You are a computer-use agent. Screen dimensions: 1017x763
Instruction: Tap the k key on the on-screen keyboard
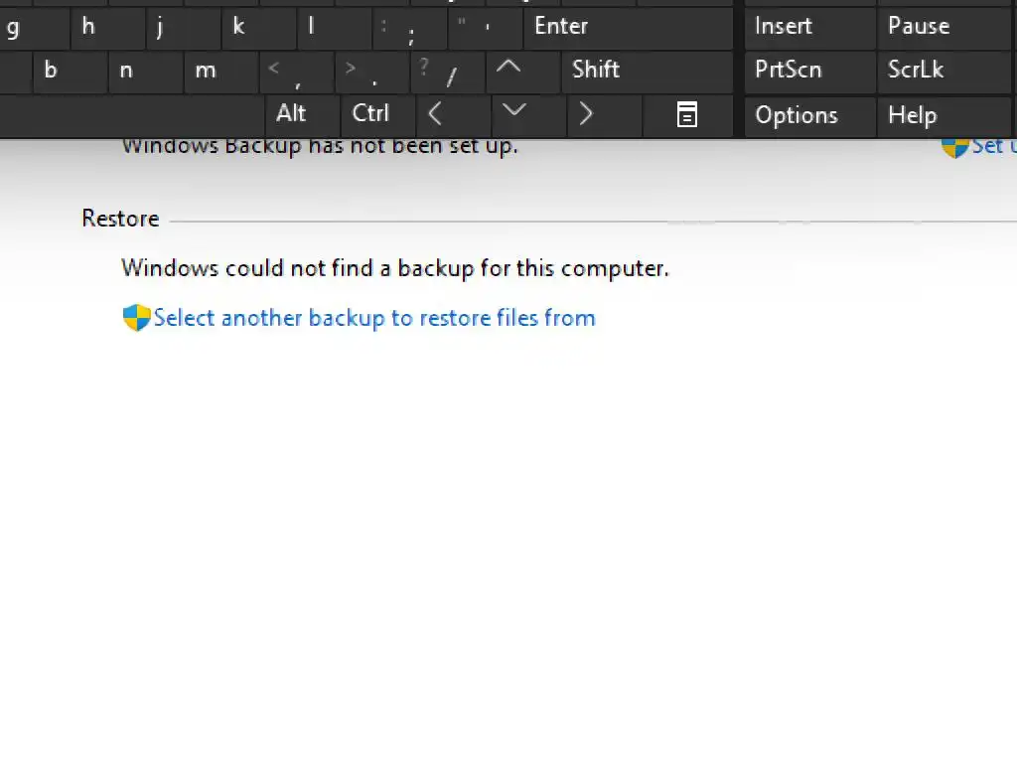(x=259, y=28)
